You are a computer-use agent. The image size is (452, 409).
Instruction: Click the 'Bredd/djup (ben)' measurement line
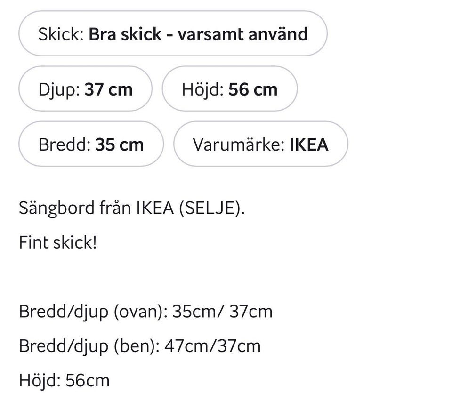click(139, 346)
